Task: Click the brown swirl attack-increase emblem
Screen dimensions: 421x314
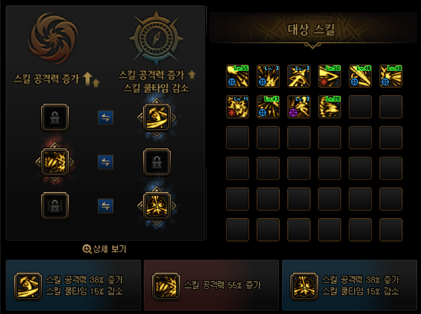Action: coord(53,38)
